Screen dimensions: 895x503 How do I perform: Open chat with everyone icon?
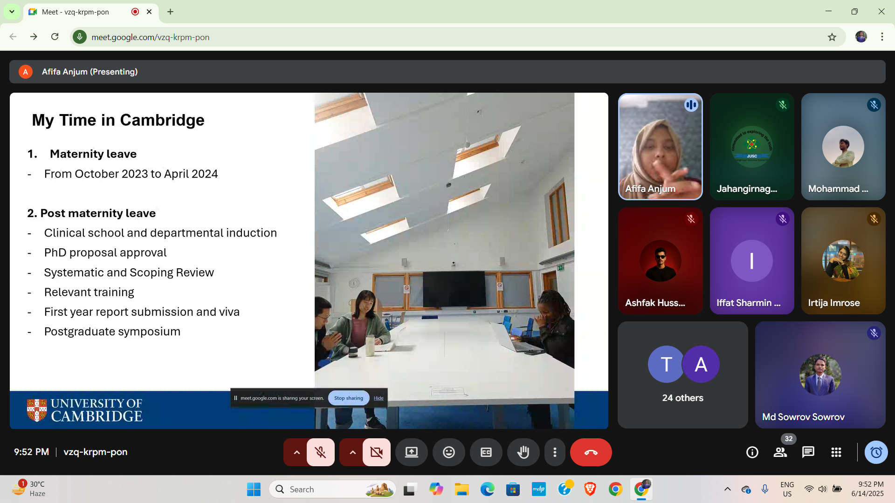pos(808,452)
